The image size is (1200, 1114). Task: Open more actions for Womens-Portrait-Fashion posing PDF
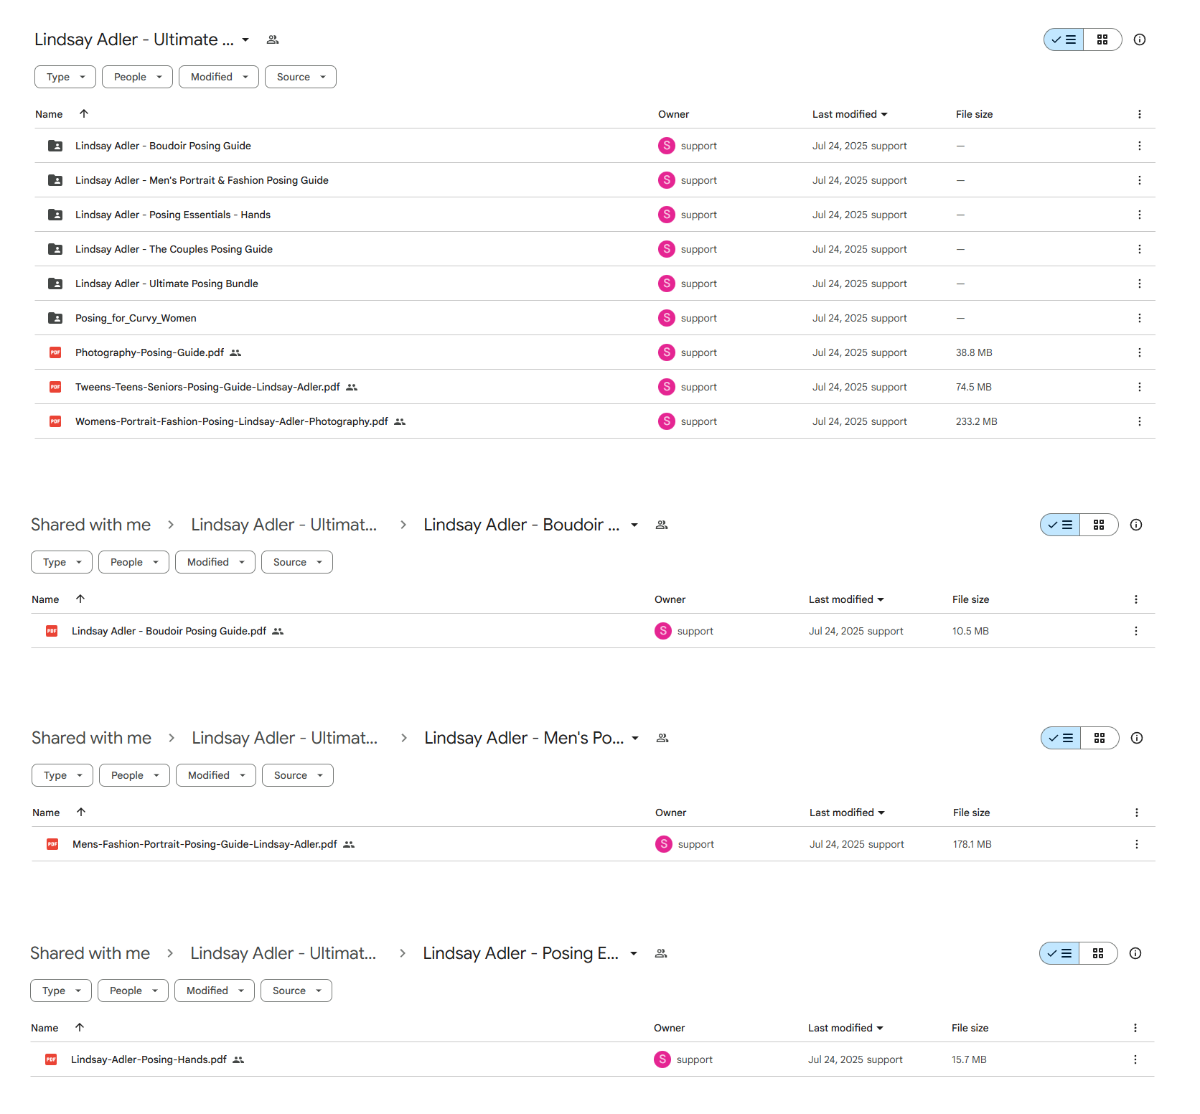1139,421
